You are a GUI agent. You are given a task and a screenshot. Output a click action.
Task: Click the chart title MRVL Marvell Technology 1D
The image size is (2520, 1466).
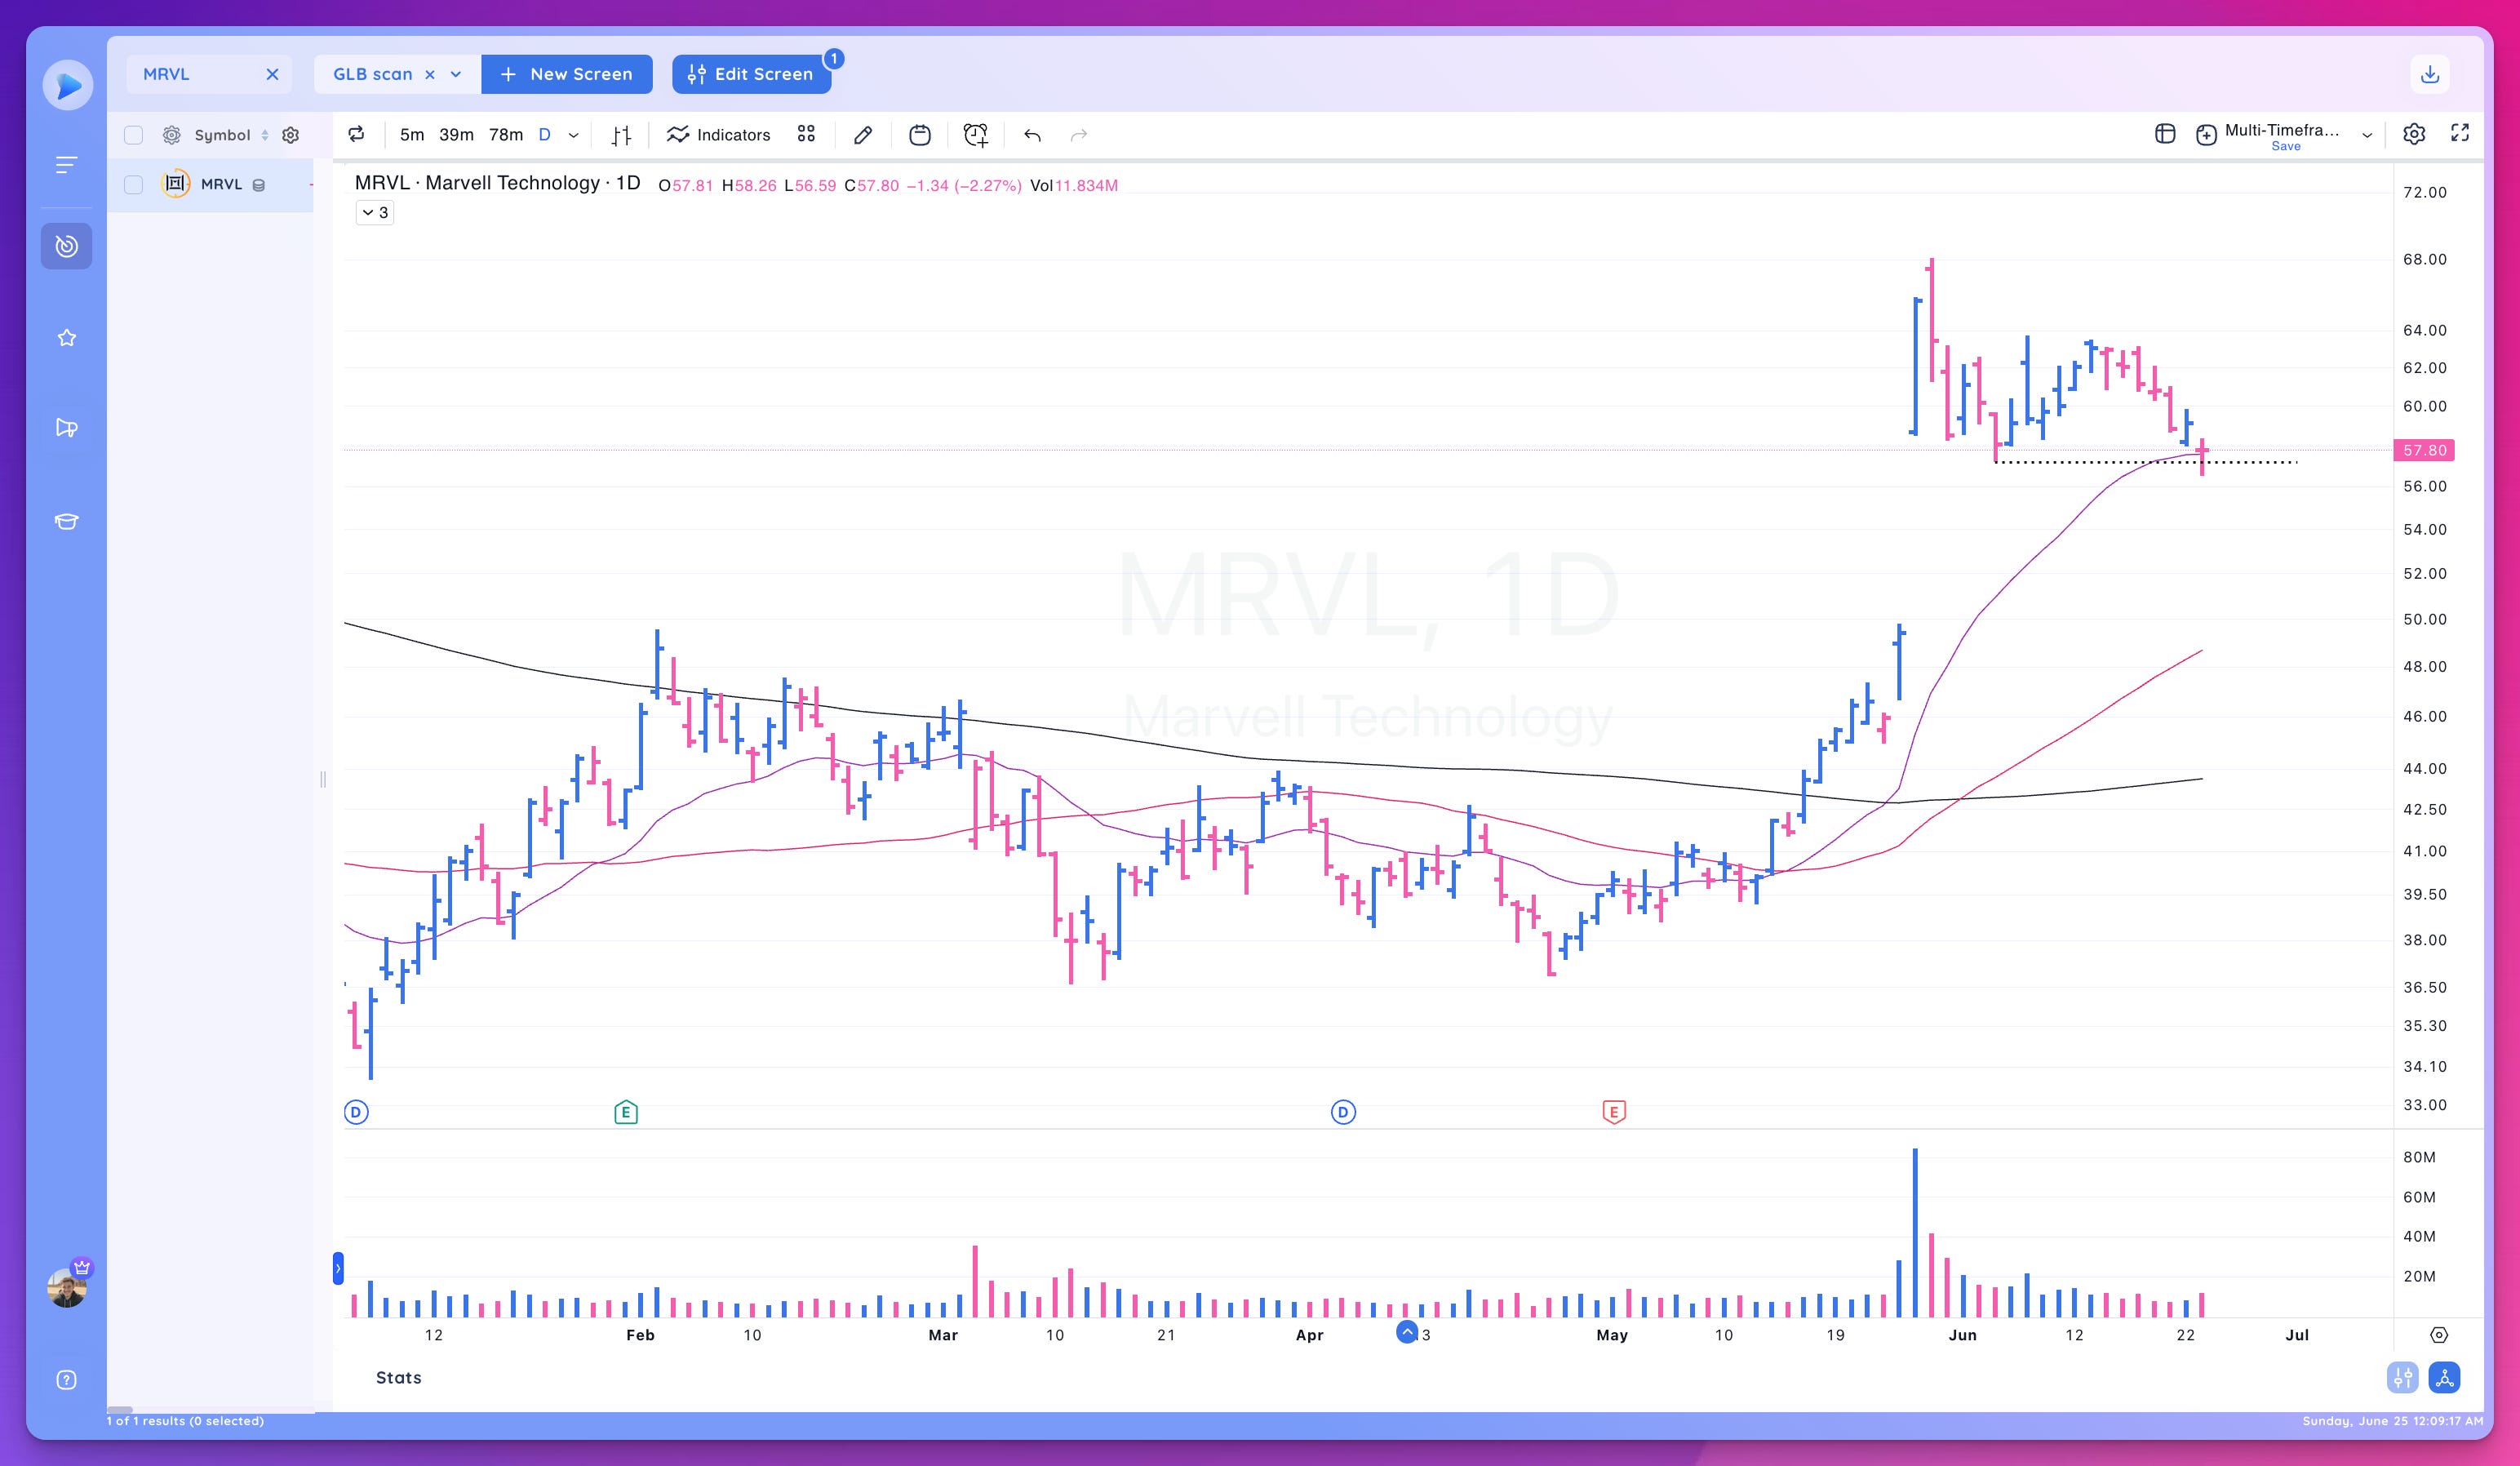[497, 183]
